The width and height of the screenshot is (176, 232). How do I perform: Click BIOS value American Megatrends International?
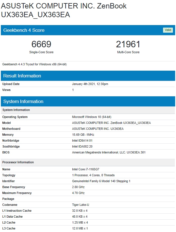(x=109, y=152)
